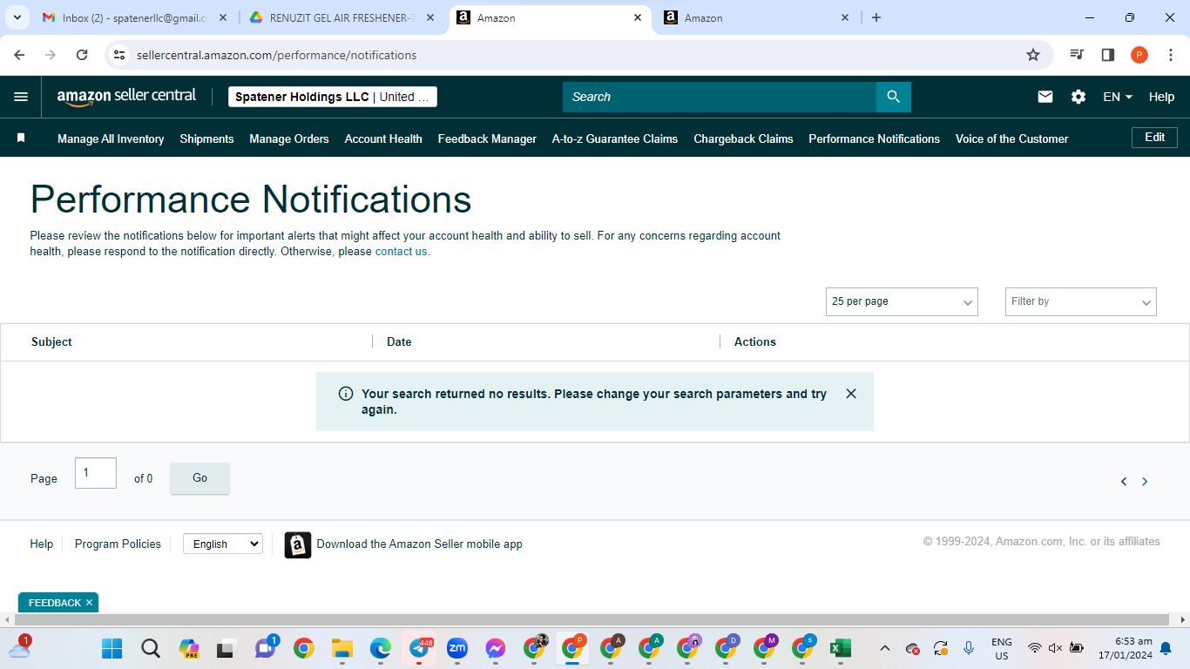Open Microsoft Edge from the taskbar
The height and width of the screenshot is (669, 1190).
(380, 648)
